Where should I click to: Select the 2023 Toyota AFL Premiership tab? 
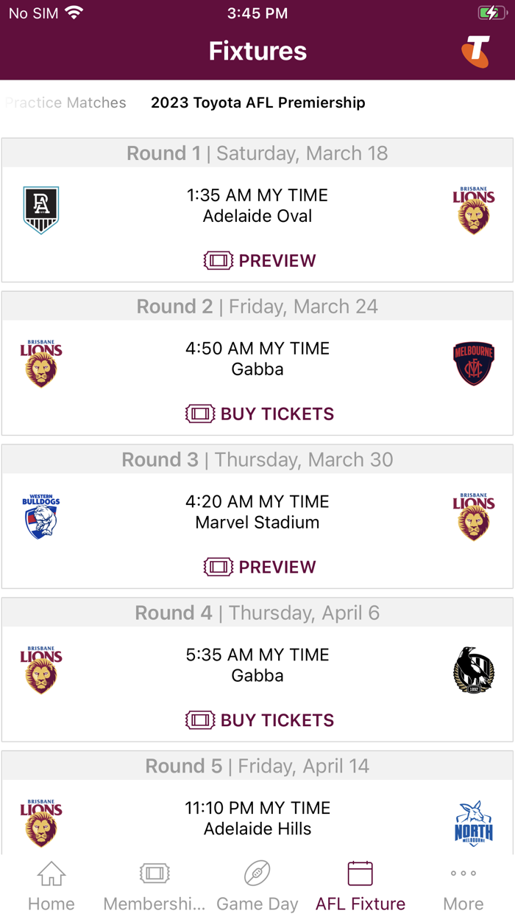click(x=257, y=102)
